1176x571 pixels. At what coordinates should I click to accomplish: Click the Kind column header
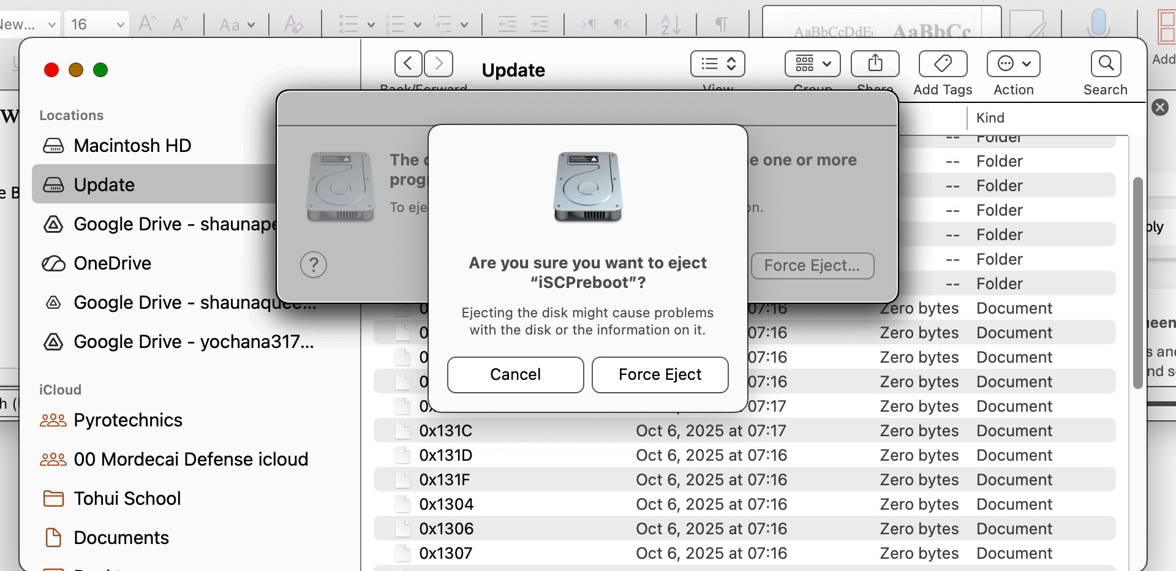[990, 118]
